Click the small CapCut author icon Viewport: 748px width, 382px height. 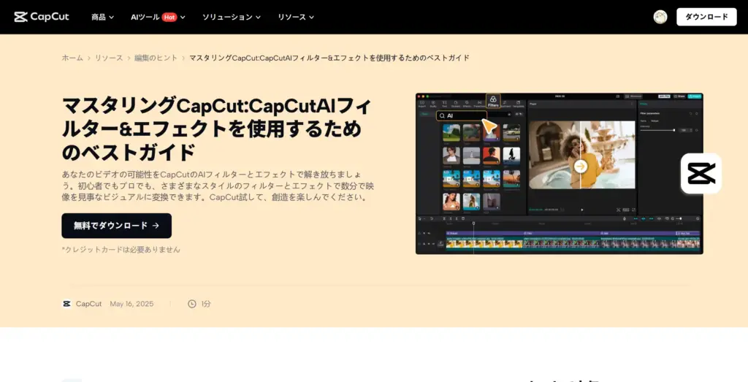coord(66,304)
